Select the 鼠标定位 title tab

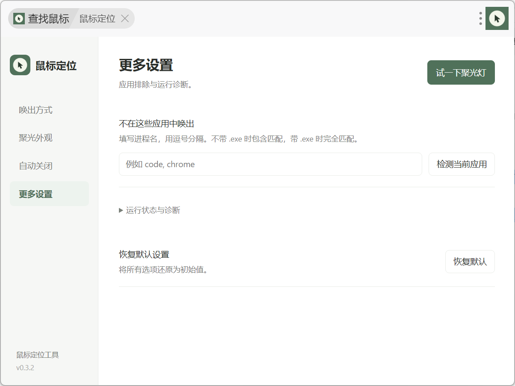pos(97,18)
